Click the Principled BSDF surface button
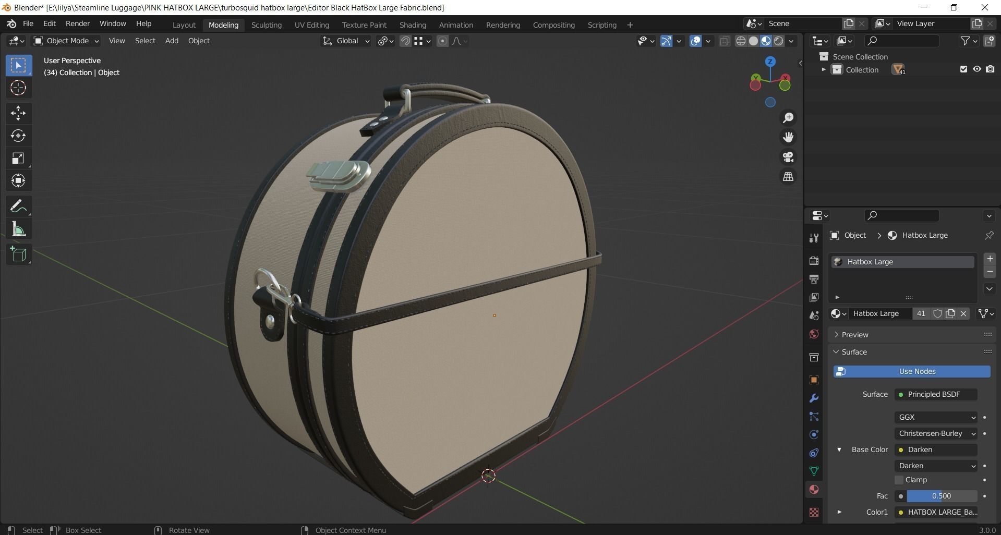The height and width of the screenshot is (535, 1001). [x=936, y=394]
